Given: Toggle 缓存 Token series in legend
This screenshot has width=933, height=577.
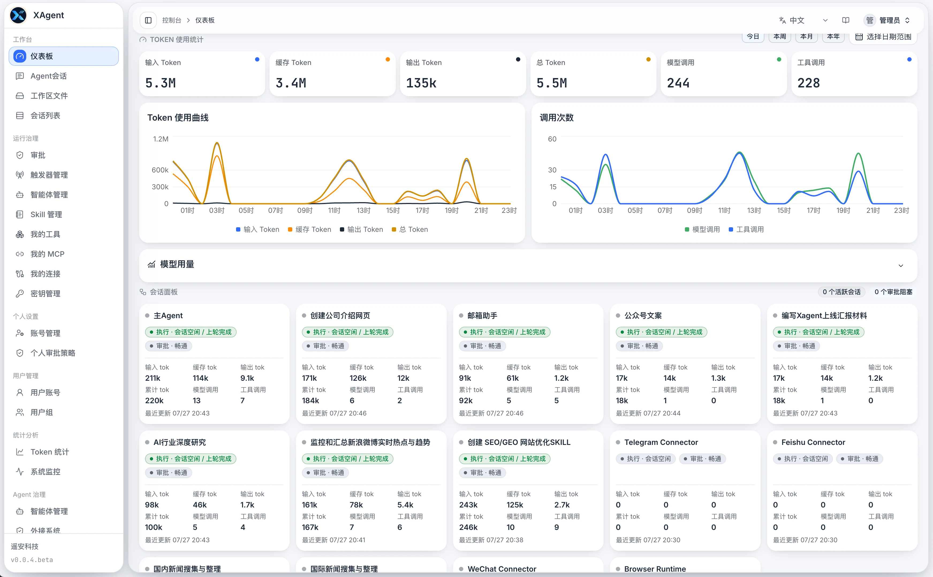Looking at the screenshot, I should pyautogui.click(x=309, y=229).
